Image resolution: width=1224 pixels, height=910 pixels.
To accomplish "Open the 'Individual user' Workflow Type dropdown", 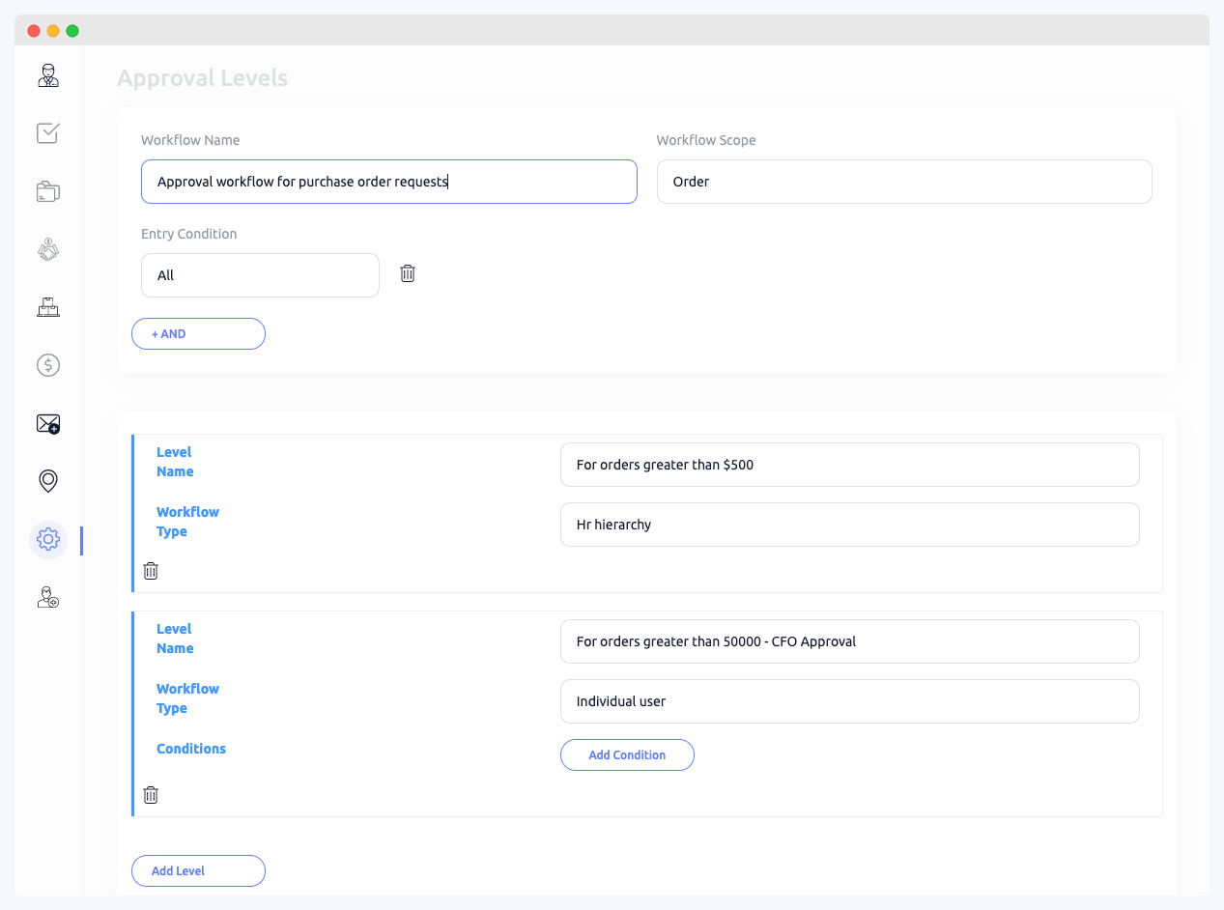I will pyautogui.click(x=849, y=700).
